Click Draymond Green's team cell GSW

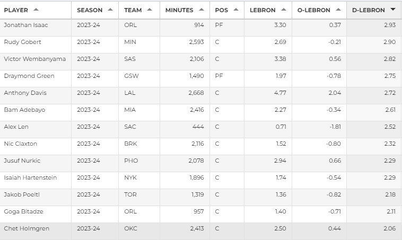130,76
